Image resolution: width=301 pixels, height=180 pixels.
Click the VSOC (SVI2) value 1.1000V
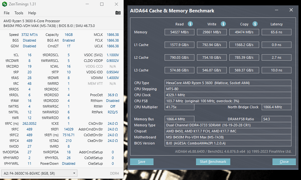[113, 55]
